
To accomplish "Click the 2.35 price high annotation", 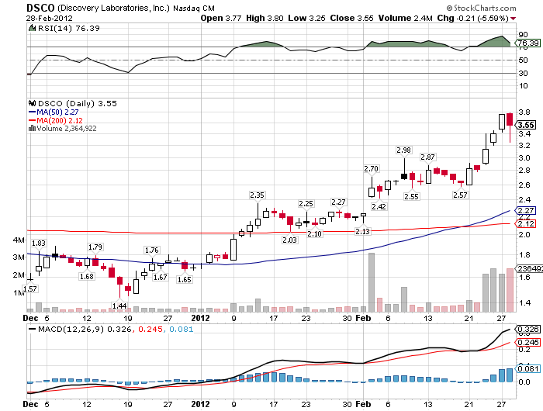I will (x=257, y=195).
